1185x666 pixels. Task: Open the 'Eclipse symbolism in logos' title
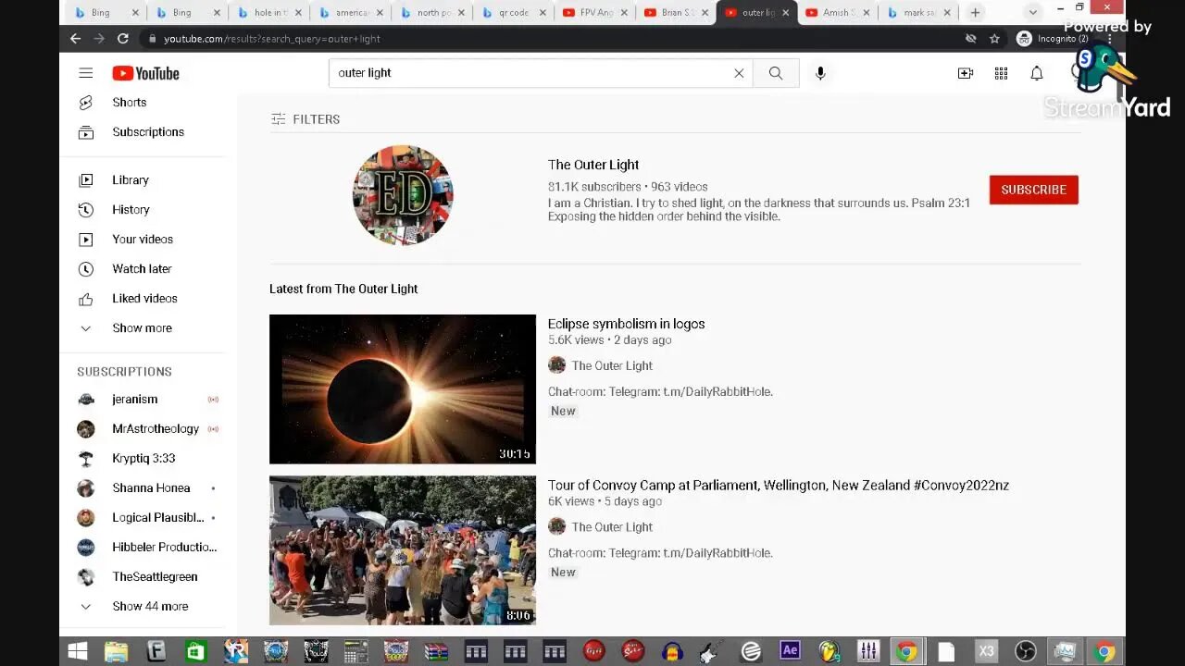(x=626, y=324)
